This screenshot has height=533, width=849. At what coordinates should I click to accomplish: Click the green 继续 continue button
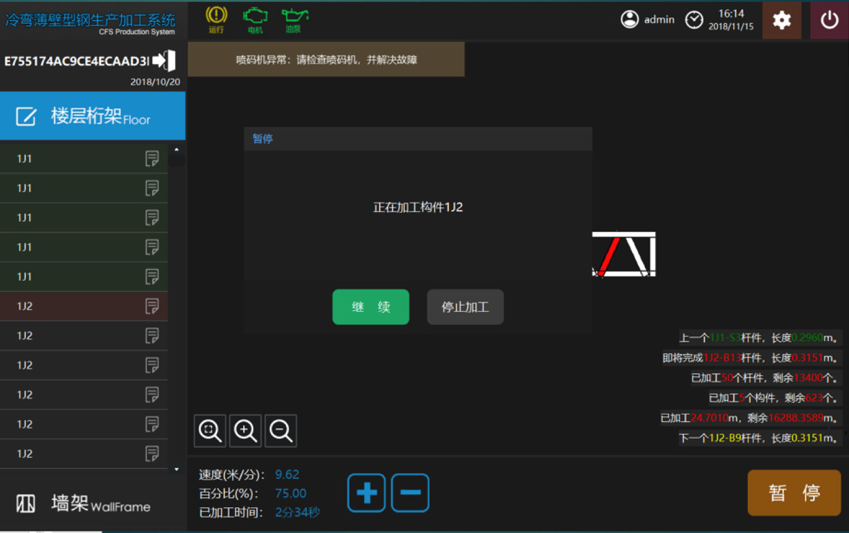[x=371, y=307]
